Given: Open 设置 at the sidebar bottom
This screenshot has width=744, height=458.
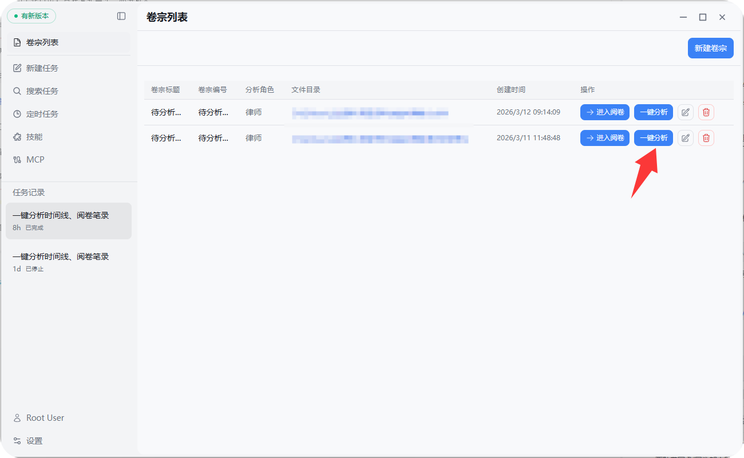Looking at the screenshot, I should tap(34, 441).
